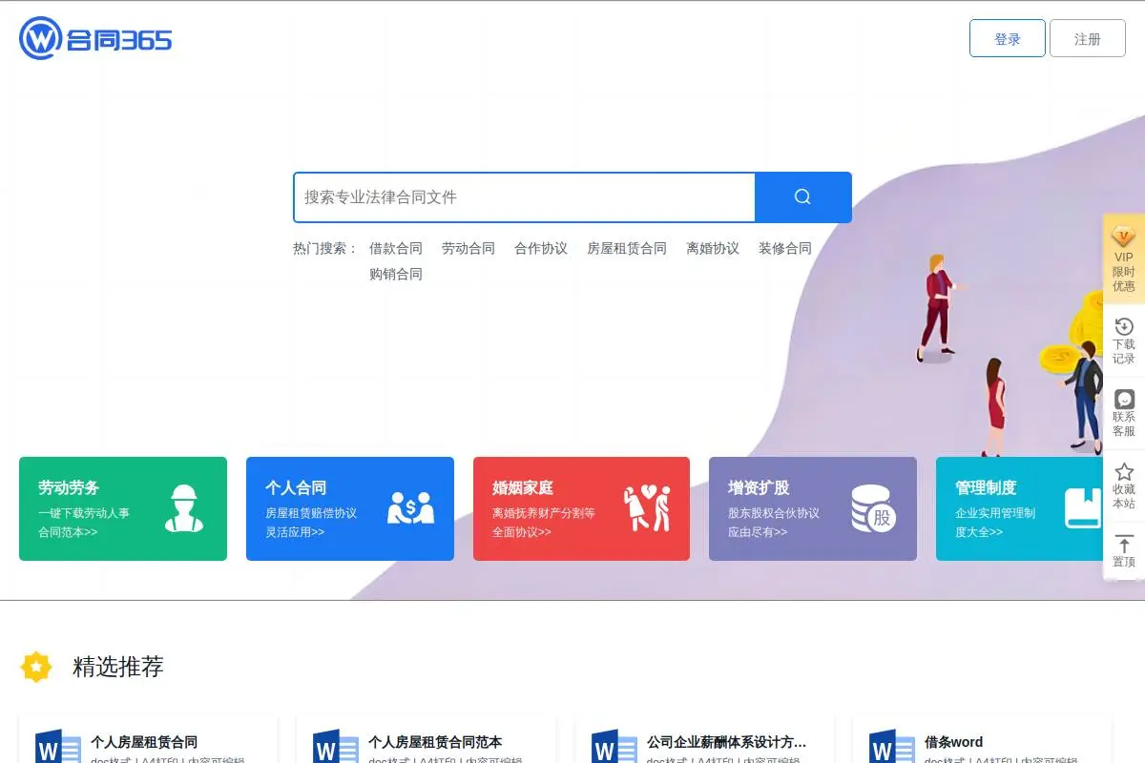Select hot search 劳动合同
1145x763 pixels.
click(x=468, y=248)
